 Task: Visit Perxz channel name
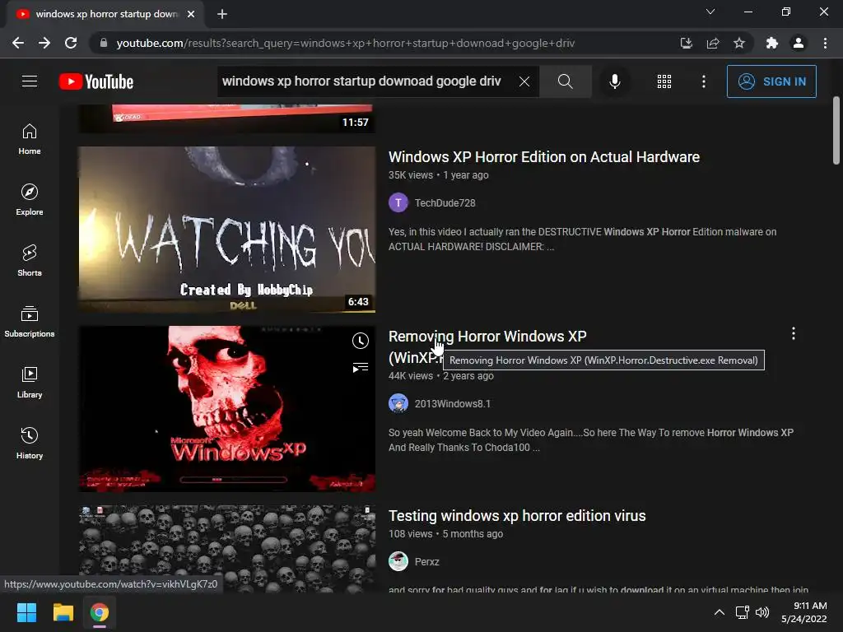[427, 561]
